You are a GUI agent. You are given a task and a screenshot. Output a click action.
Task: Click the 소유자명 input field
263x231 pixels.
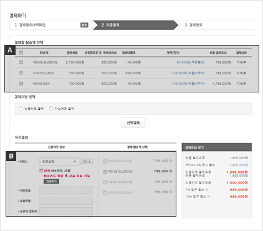(66, 201)
